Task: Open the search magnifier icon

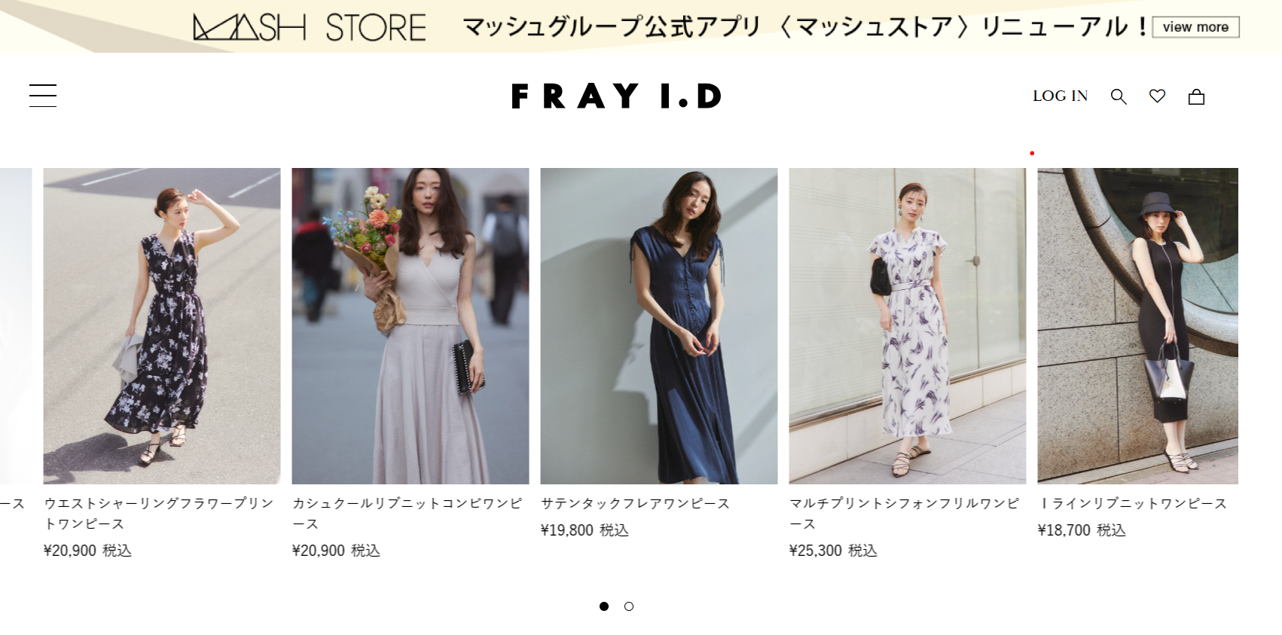Action: coord(1119,96)
